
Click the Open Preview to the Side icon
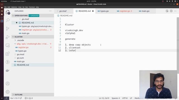pos(167,11)
